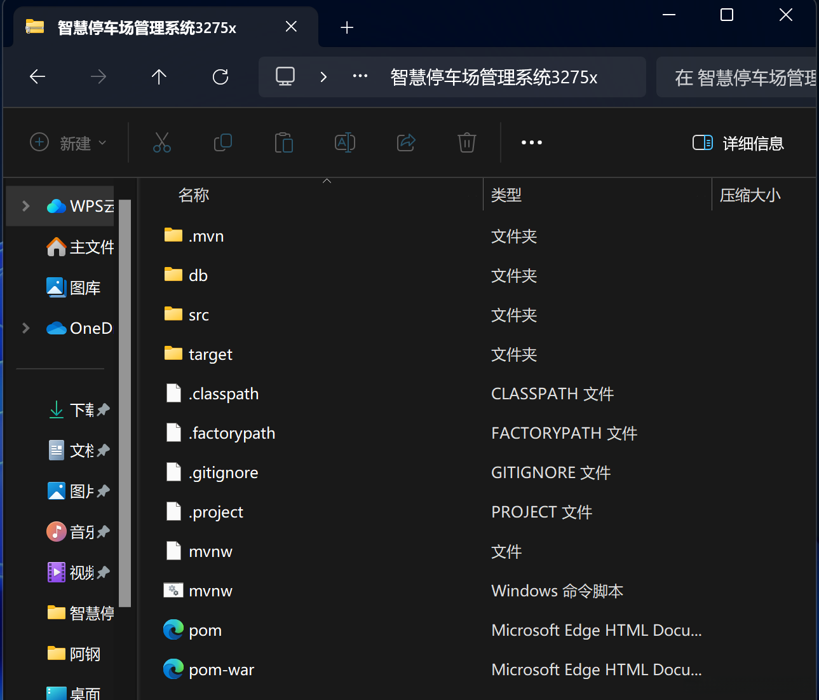The height and width of the screenshot is (700, 819).
Task: Click the Copy icon in toolbar
Action: 223,142
